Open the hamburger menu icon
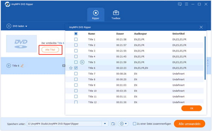The image size is (212, 131). pos(187,4)
